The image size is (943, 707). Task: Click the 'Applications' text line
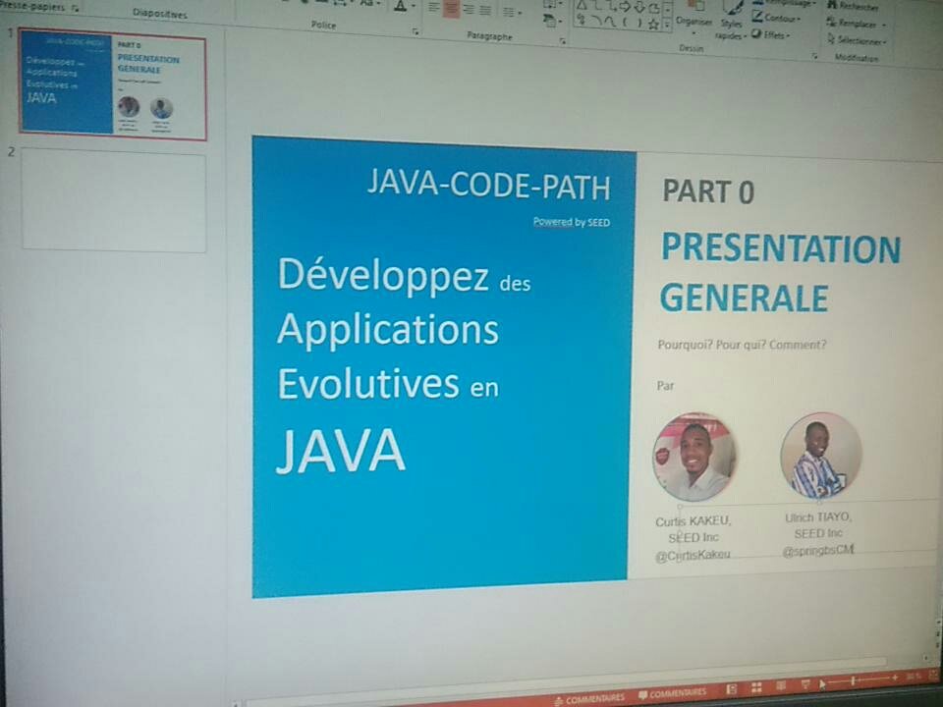pyautogui.click(x=388, y=330)
